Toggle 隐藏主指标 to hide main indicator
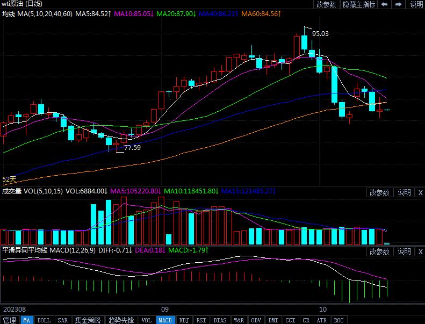This screenshot has height=324, width=425. click(359, 4)
